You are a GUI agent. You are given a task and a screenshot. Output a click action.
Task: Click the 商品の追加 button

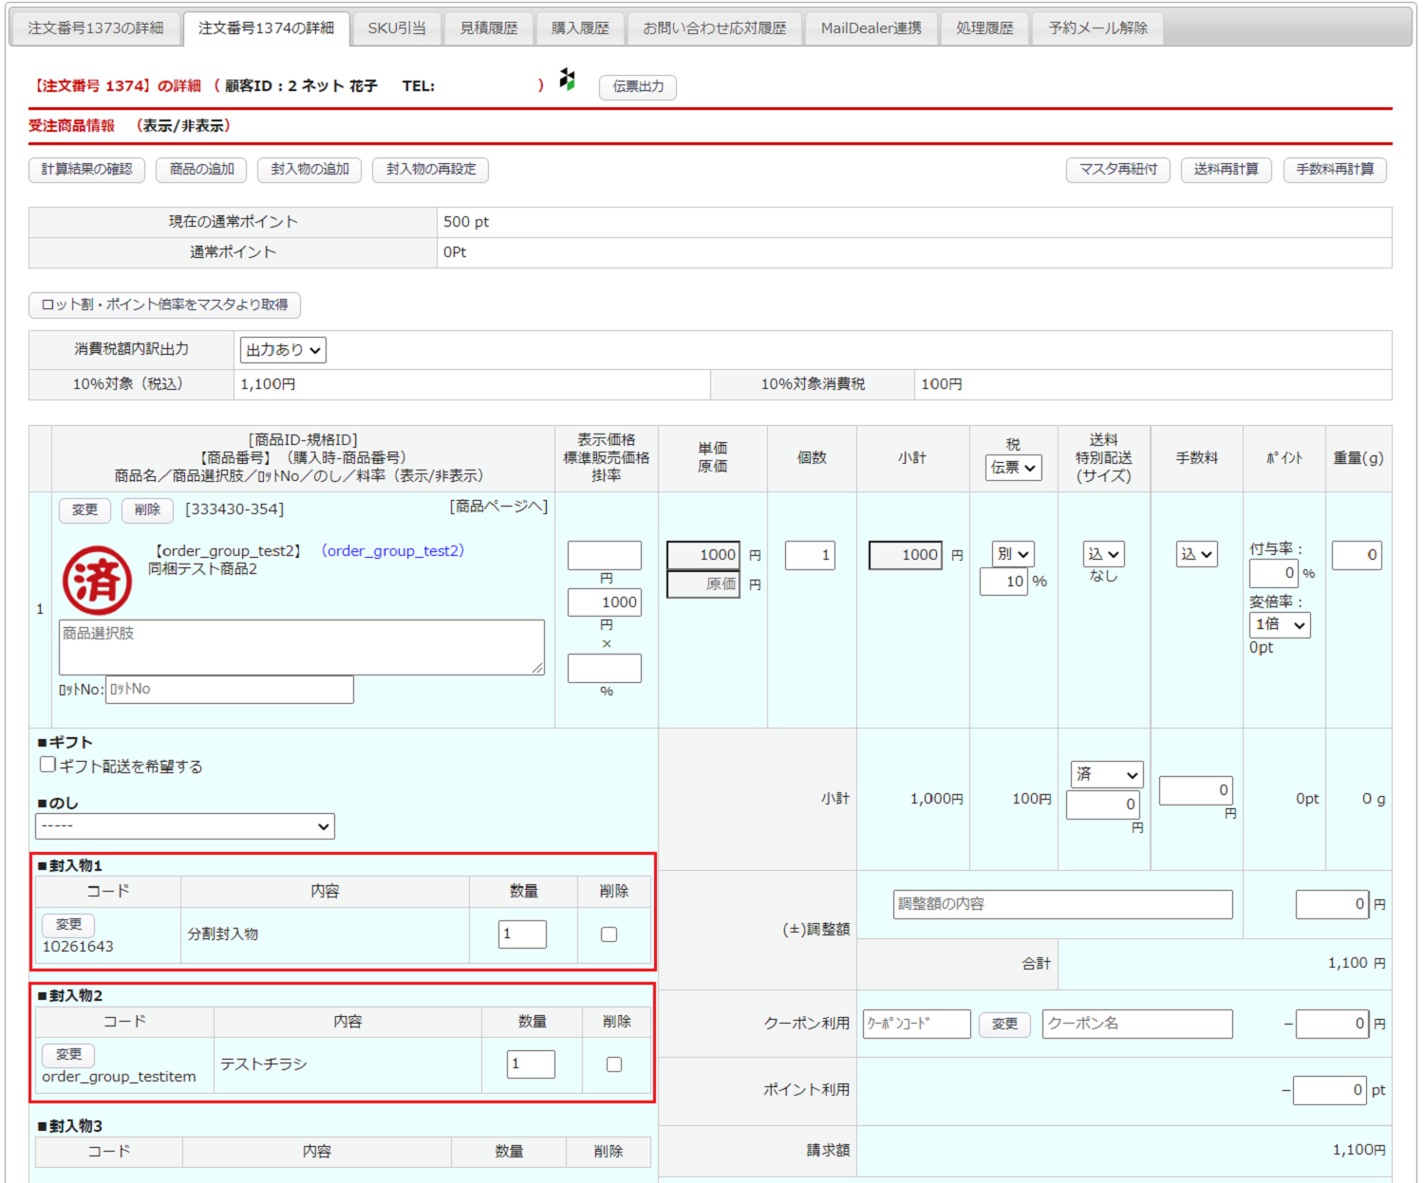point(201,169)
